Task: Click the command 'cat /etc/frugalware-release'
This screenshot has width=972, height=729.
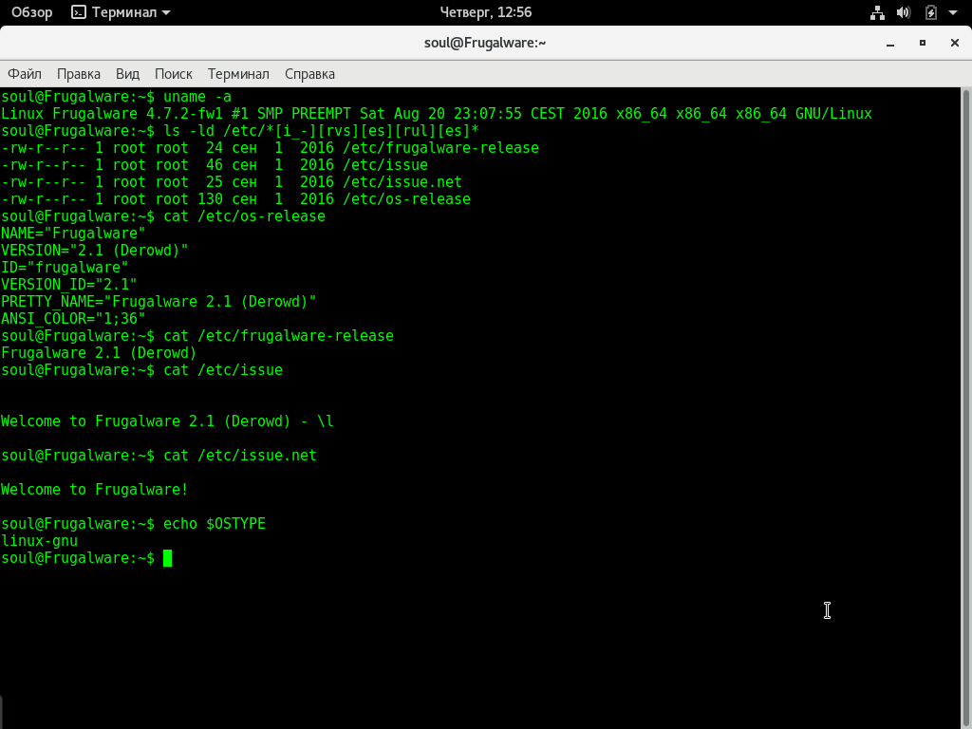Action: point(278,336)
